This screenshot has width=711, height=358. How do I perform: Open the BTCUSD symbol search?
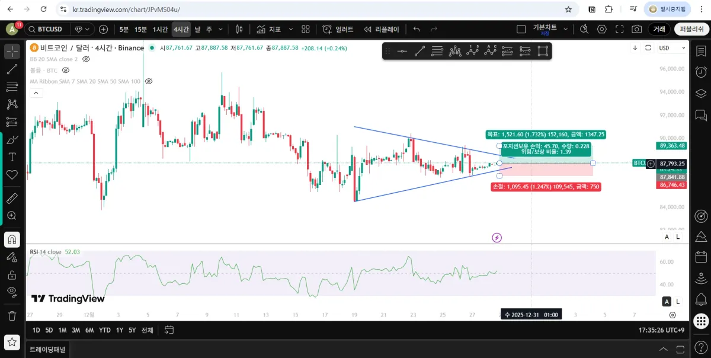pyautogui.click(x=47, y=29)
